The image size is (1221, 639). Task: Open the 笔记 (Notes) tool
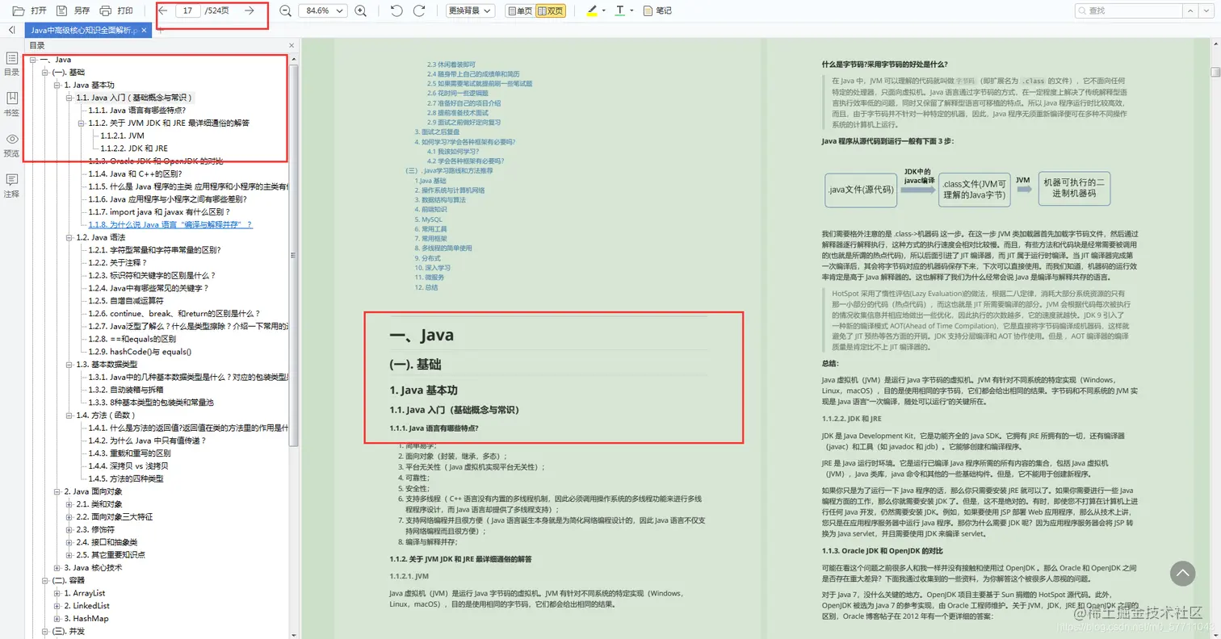(x=657, y=10)
